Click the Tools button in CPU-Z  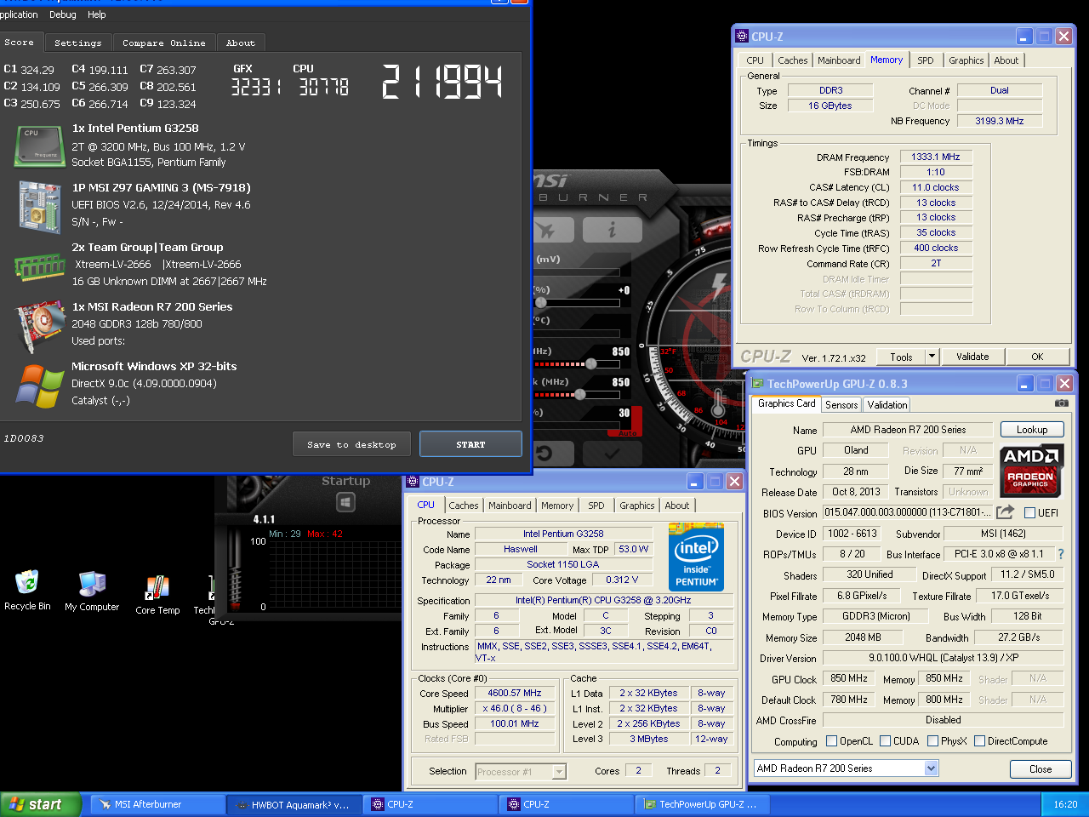point(901,357)
